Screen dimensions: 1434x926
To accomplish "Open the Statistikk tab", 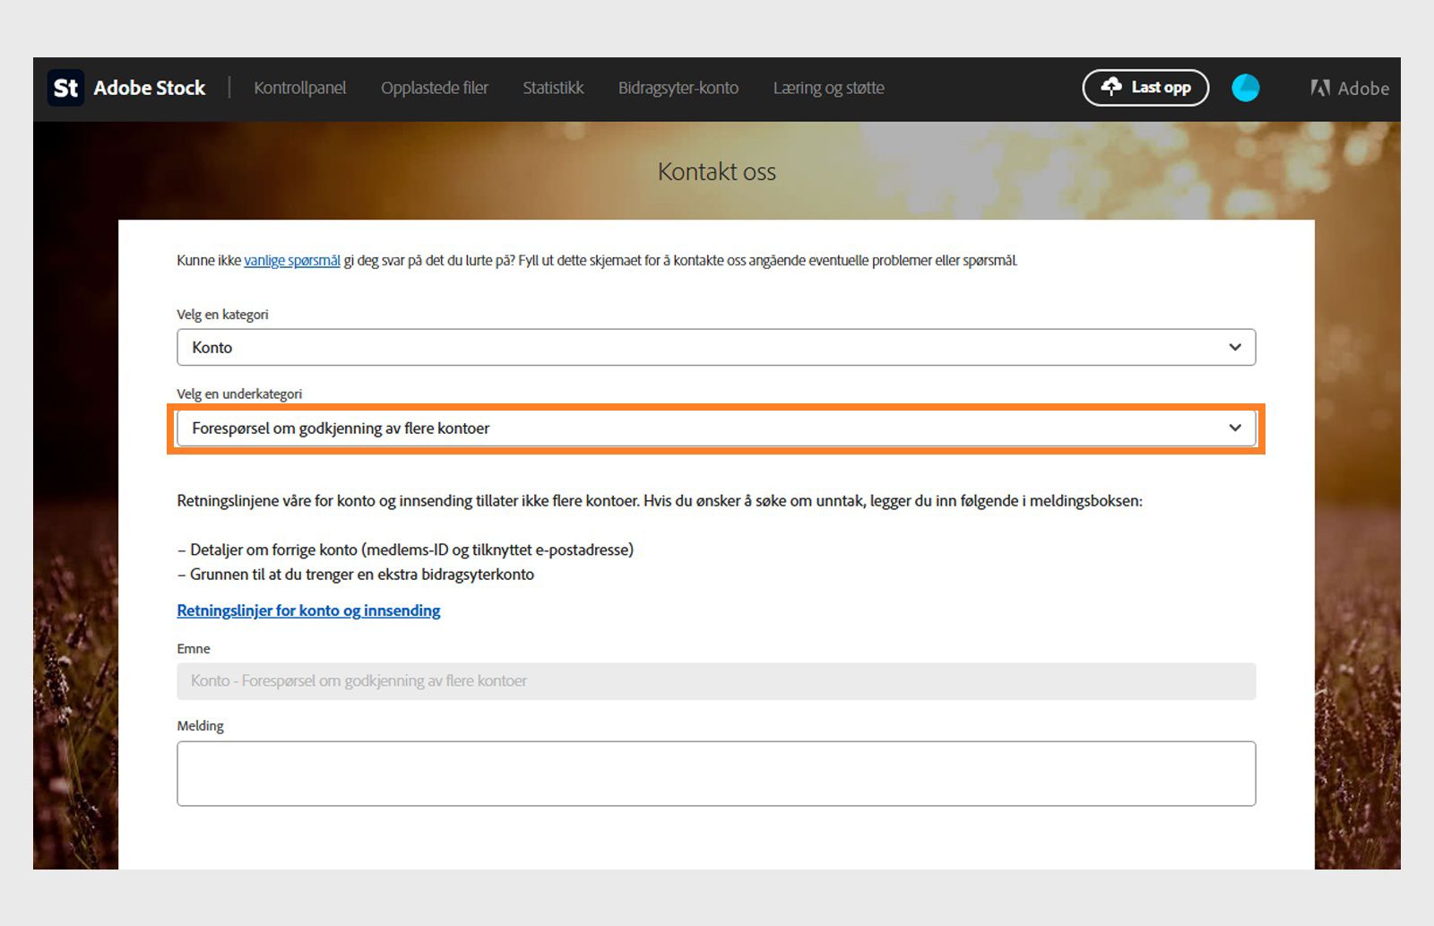I will (553, 88).
